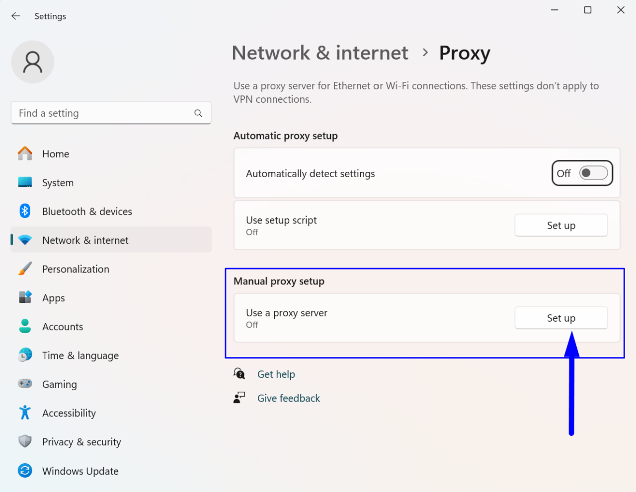This screenshot has height=492, width=636.
Task: Open Time & language settings
Action: 80,355
